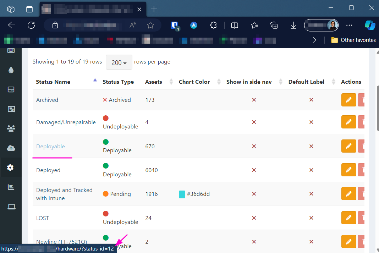The width and height of the screenshot is (379, 253).
Task: Click the People icon in the sidebar
Action: 11,128
